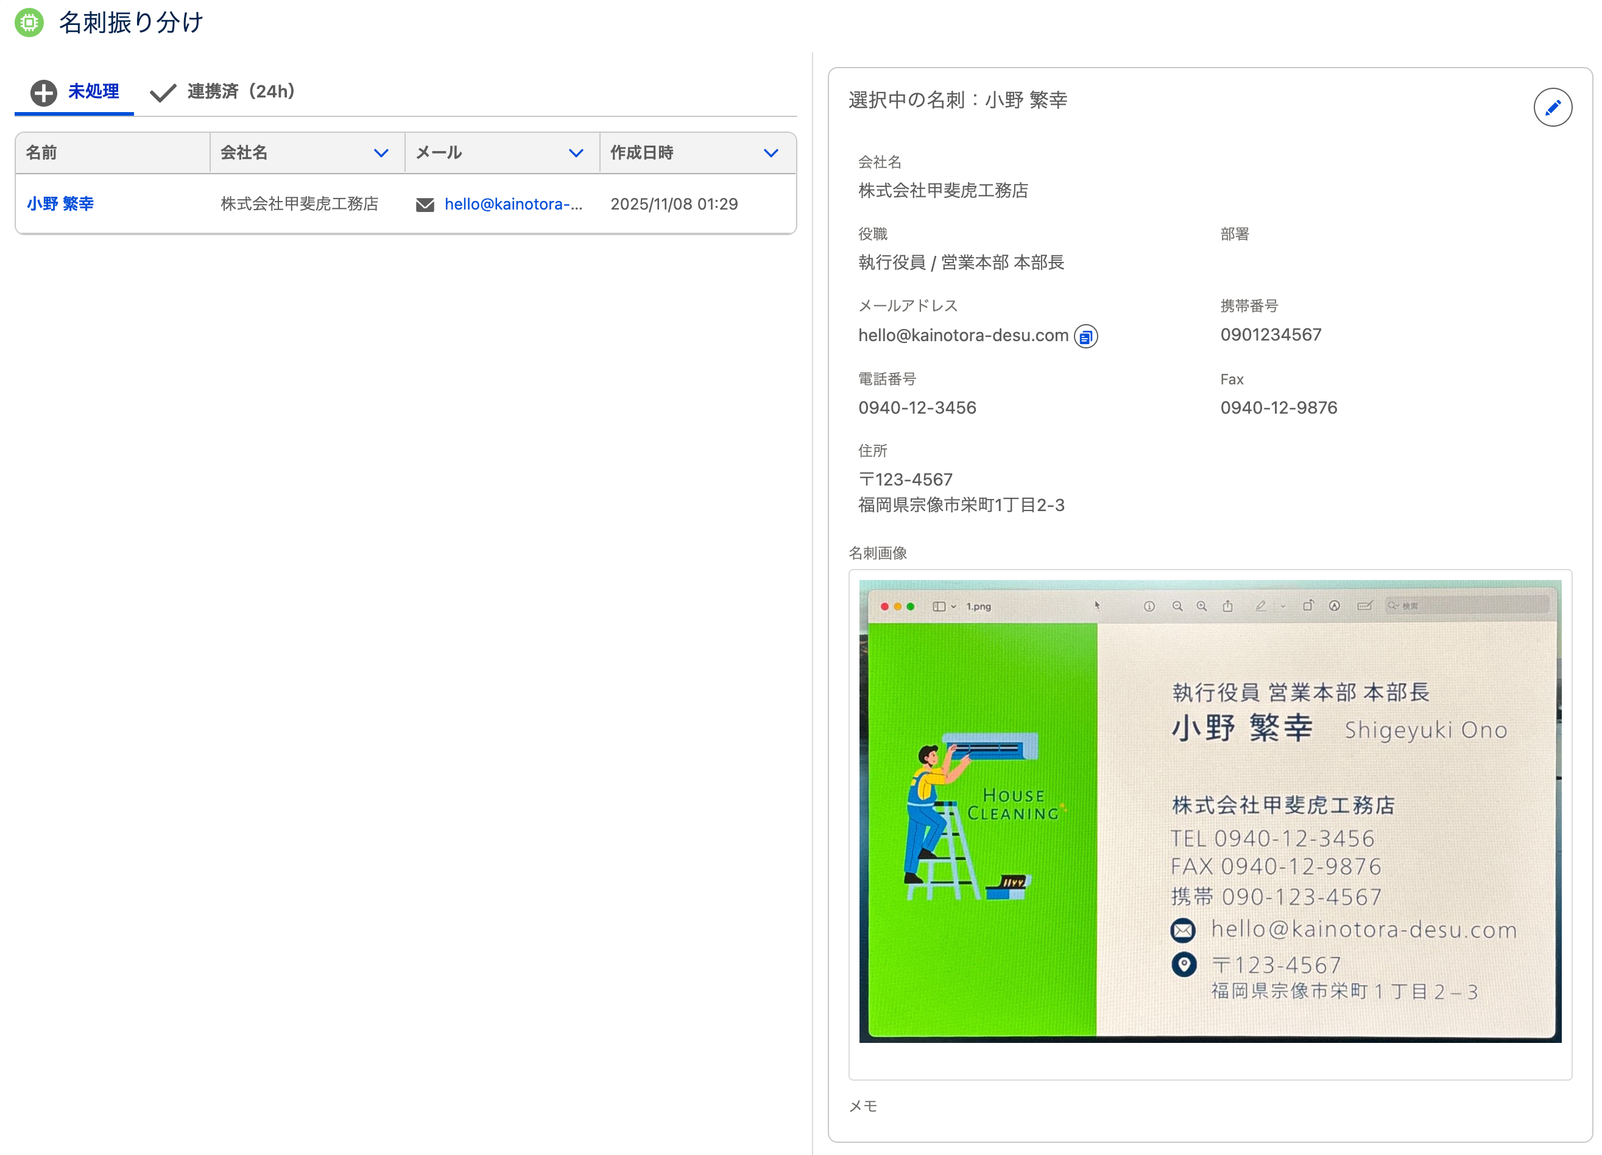The width and height of the screenshot is (1602, 1155).
Task: Switch to the 連携済 (24h) tab
Action: tap(240, 92)
